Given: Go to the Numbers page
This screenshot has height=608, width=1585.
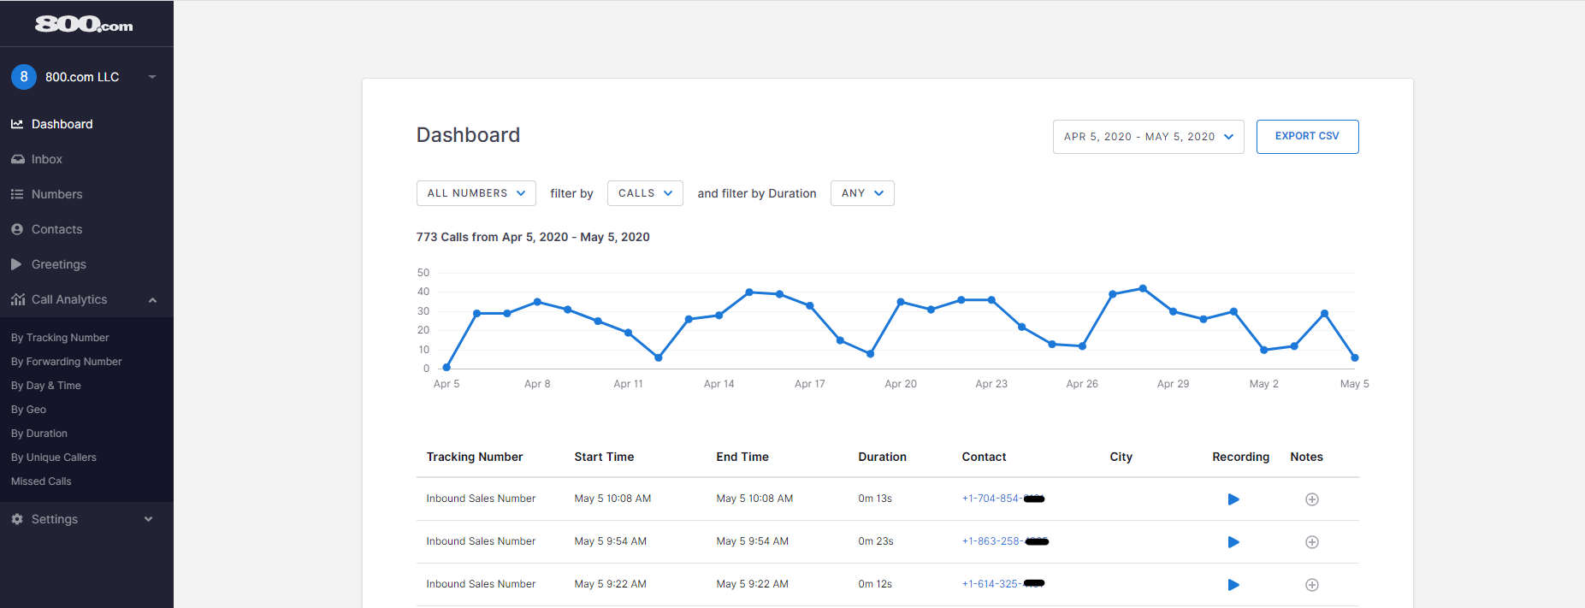Looking at the screenshot, I should 56,194.
